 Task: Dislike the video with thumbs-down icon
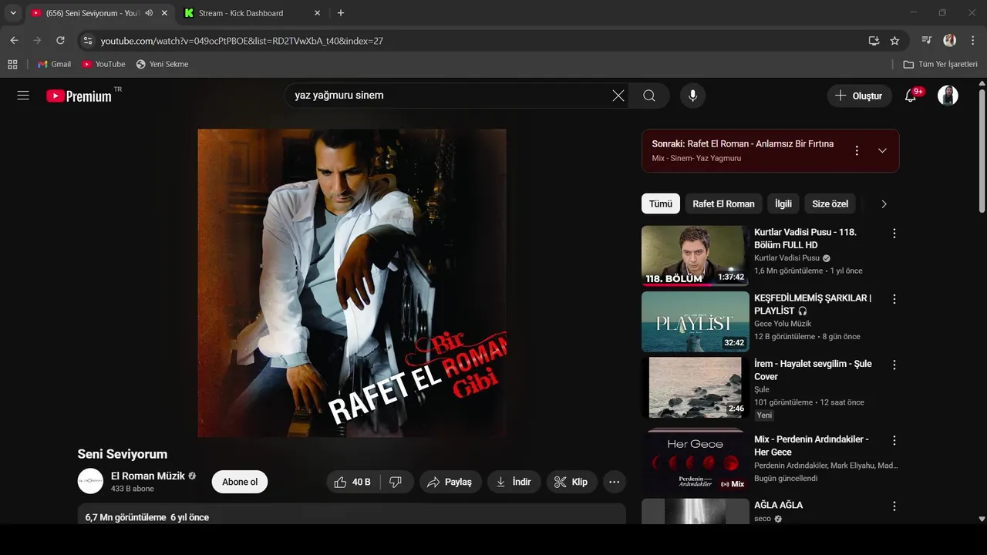tap(396, 482)
